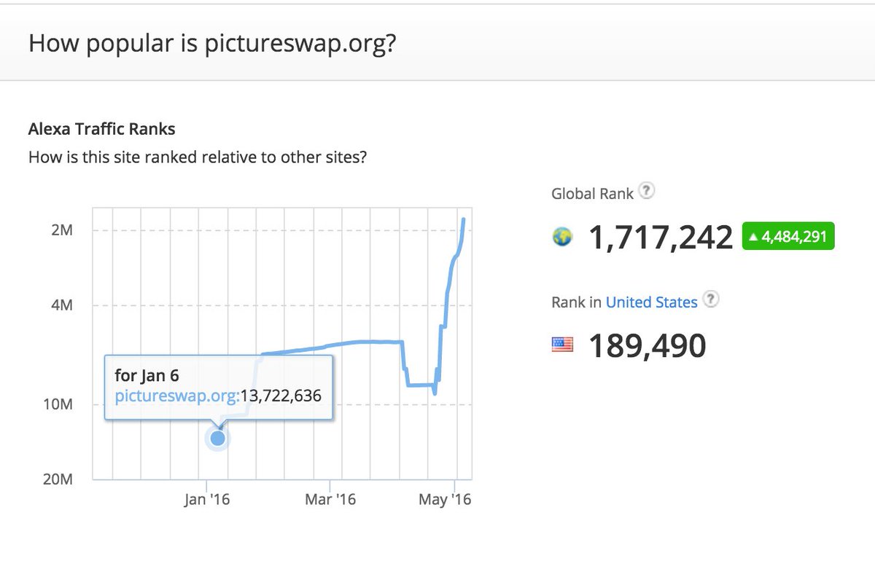
Task: Select the Jan 6 data point marker
Action: coord(217,438)
